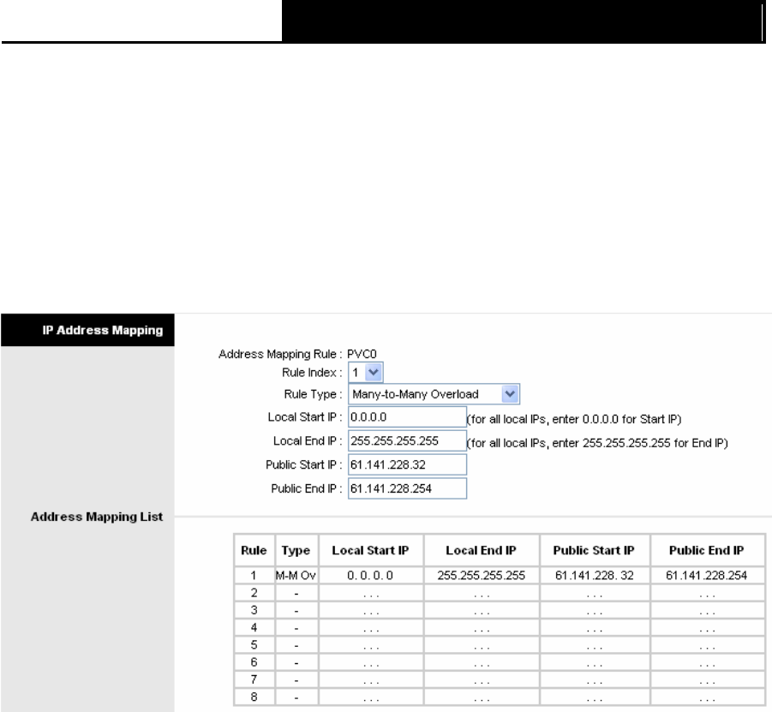Screen dimensions: 772x712
Task: Click PVC0 next to Address Mapping Rule
Action: click(362, 354)
